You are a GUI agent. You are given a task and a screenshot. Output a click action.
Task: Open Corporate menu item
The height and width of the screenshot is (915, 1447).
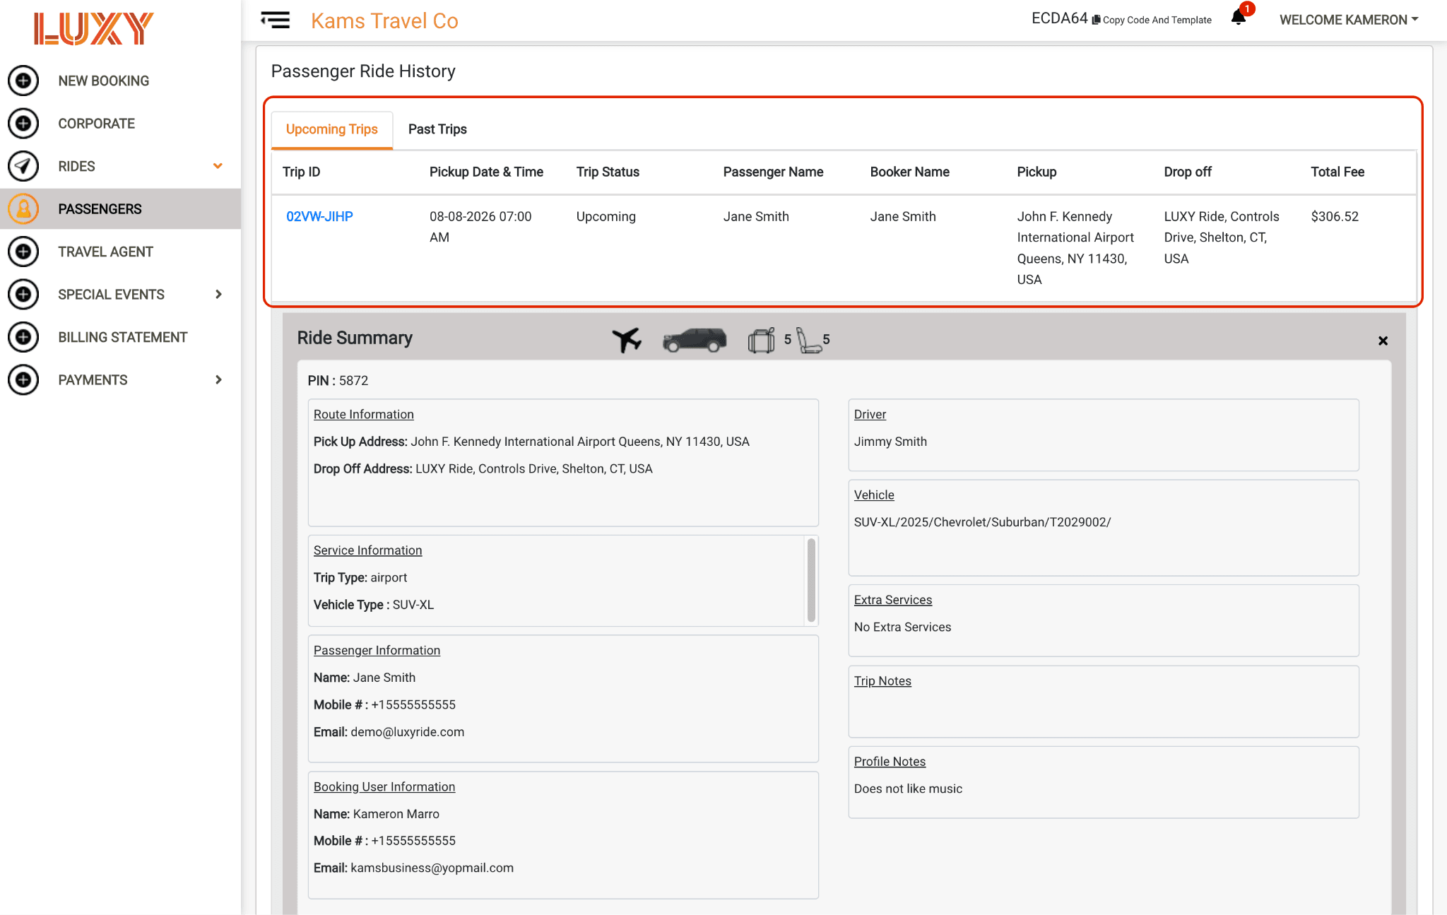pyautogui.click(x=97, y=124)
